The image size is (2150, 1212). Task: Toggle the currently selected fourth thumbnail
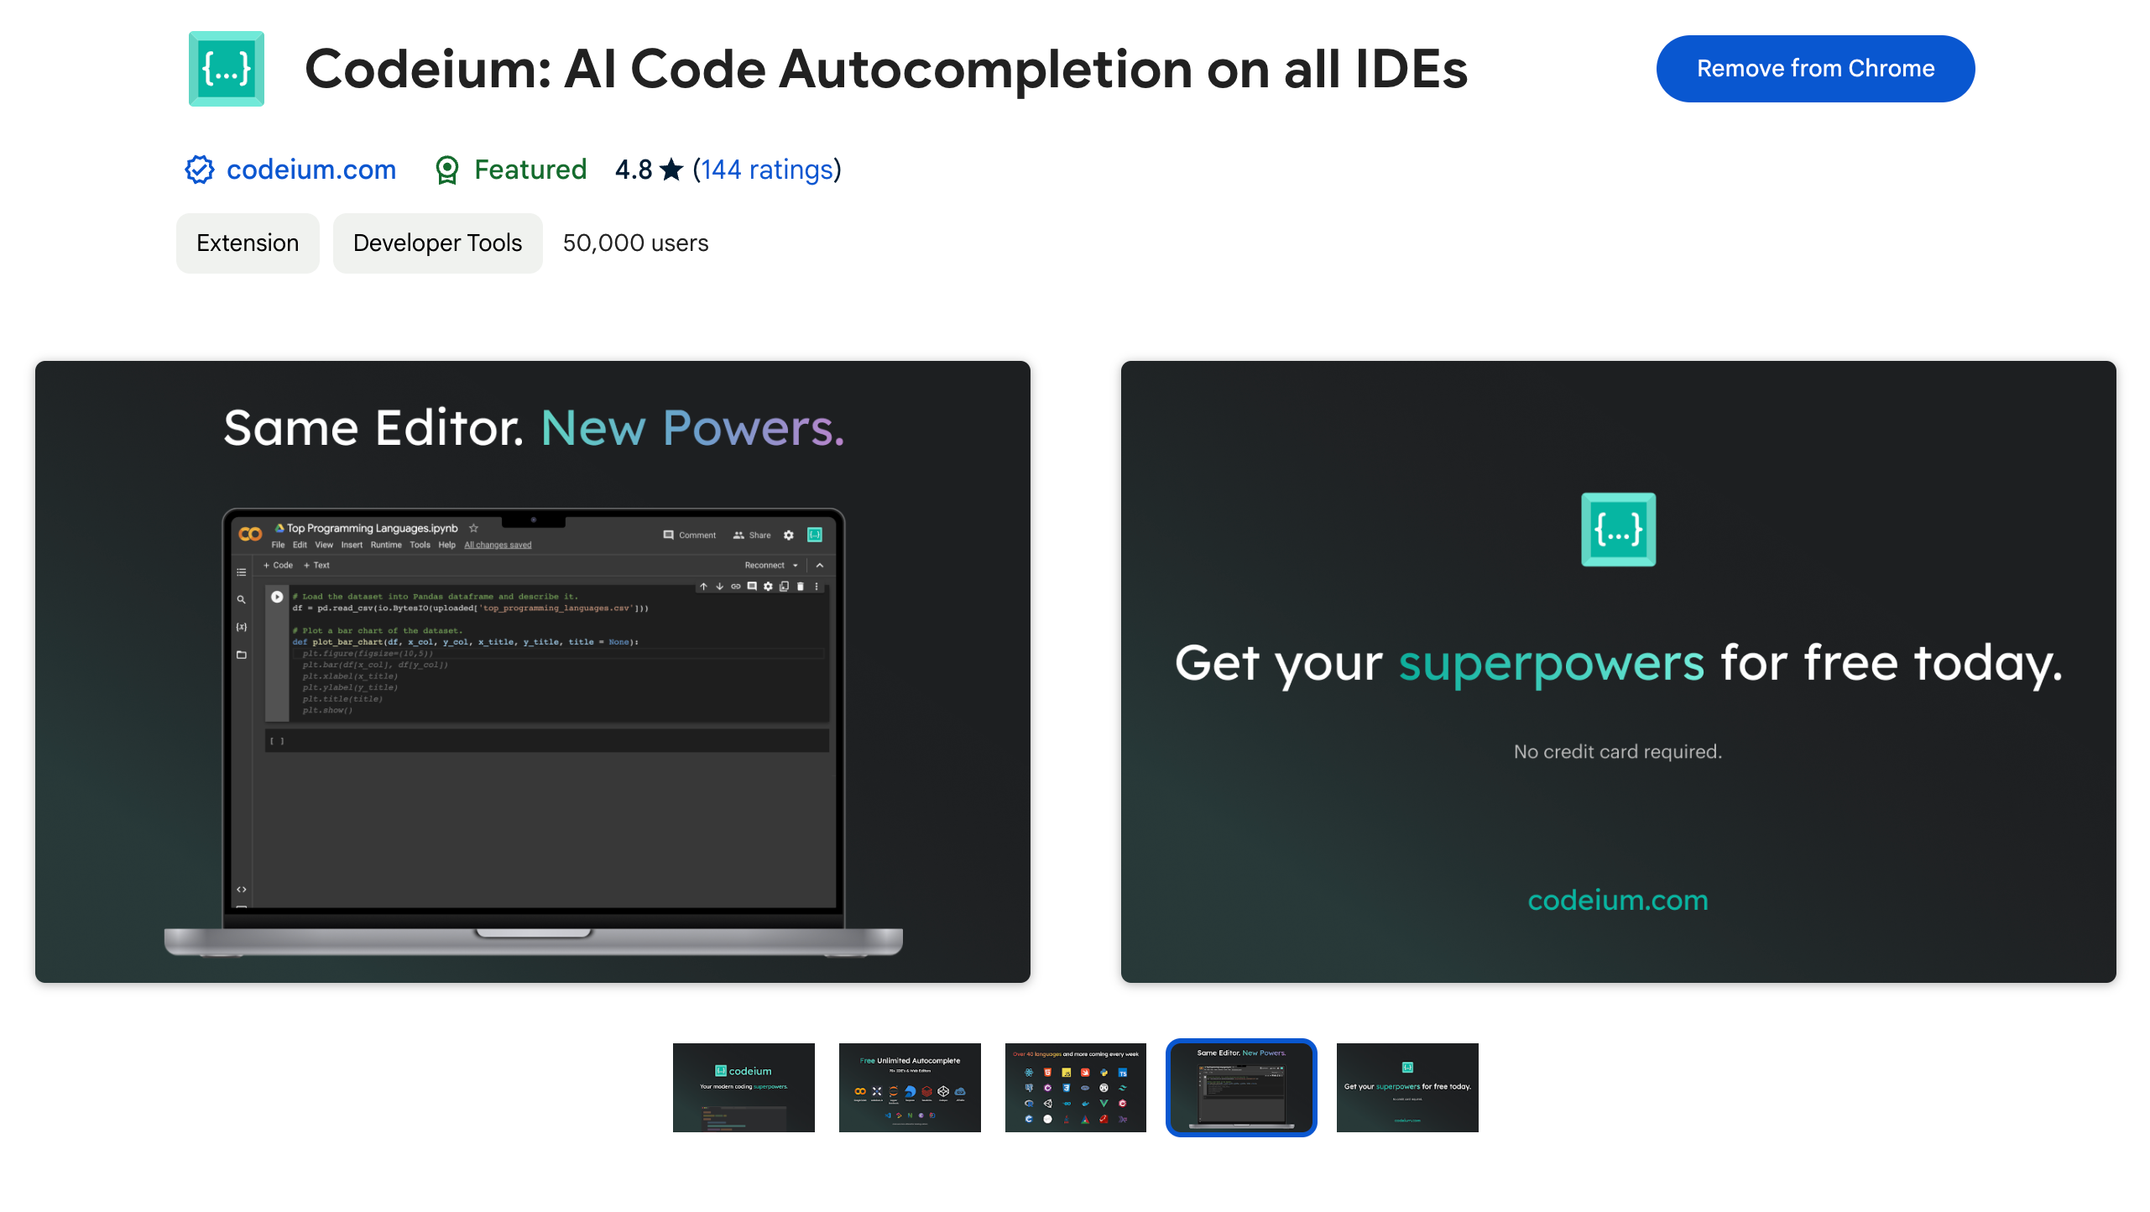(1242, 1086)
